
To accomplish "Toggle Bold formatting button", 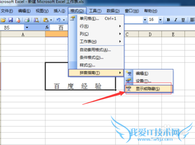I will click(x=168, y=20).
